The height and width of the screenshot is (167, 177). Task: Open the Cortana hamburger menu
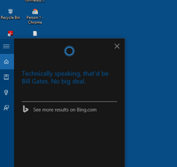pyautogui.click(x=6, y=46)
